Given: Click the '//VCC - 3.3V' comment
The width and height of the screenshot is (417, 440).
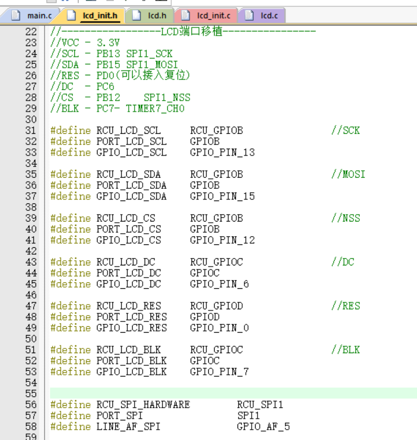Looking at the screenshot, I should (85, 43).
